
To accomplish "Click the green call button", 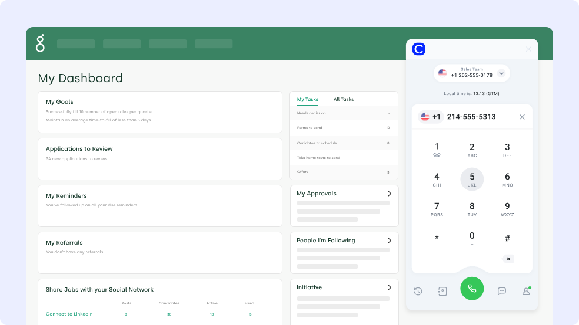I will (472, 289).
